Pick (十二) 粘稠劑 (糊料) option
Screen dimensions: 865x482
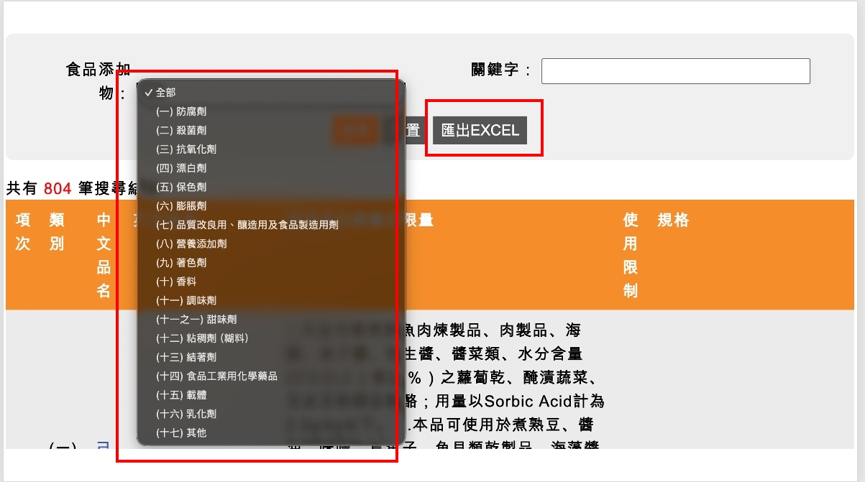click(x=202, y=338)
